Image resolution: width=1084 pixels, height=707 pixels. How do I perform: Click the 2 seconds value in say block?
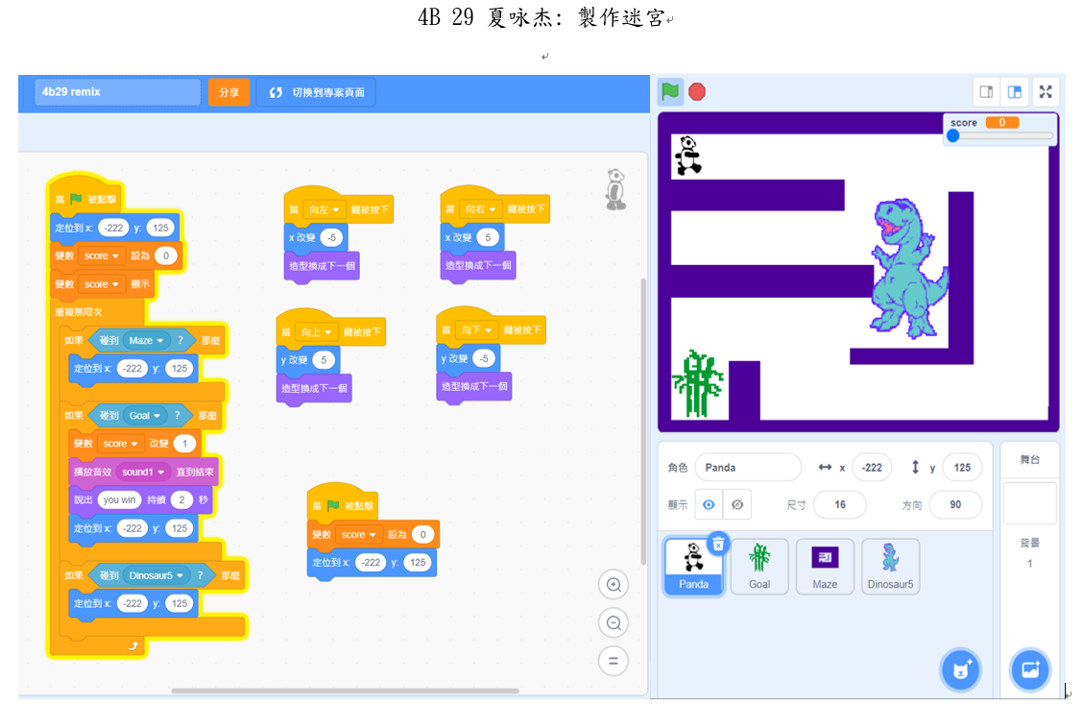(x=181, y=500)
